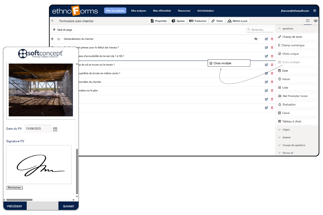Click the preview eye icon at top right
The height and width of the screenshot is (215, 323).
pyautogui.click(x=315, y=21)
